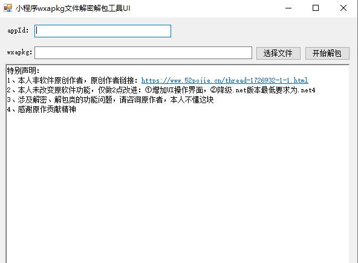Click the wxapkg label
Screen dimensions: 358x263
[x=19, y=52]
